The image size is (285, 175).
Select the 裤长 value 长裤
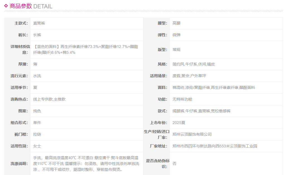pyautogui.click(x=37, y=35)
